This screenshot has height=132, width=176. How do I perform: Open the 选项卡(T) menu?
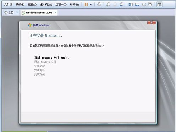(61, 5)
